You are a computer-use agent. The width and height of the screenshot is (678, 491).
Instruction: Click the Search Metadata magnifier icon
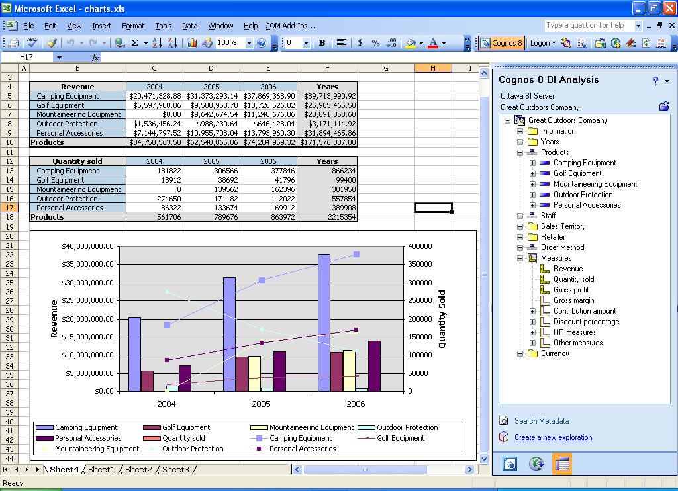(x=504, y=421)
